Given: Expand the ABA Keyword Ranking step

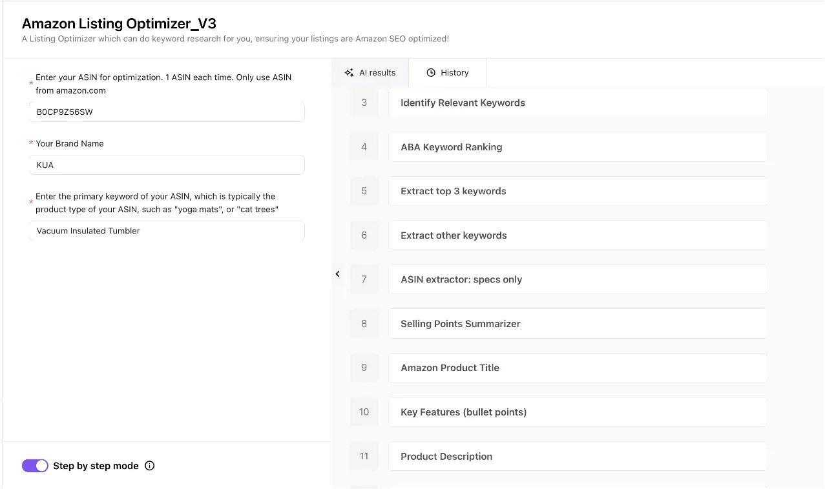Looking at the screenshot, I should 577,147.
